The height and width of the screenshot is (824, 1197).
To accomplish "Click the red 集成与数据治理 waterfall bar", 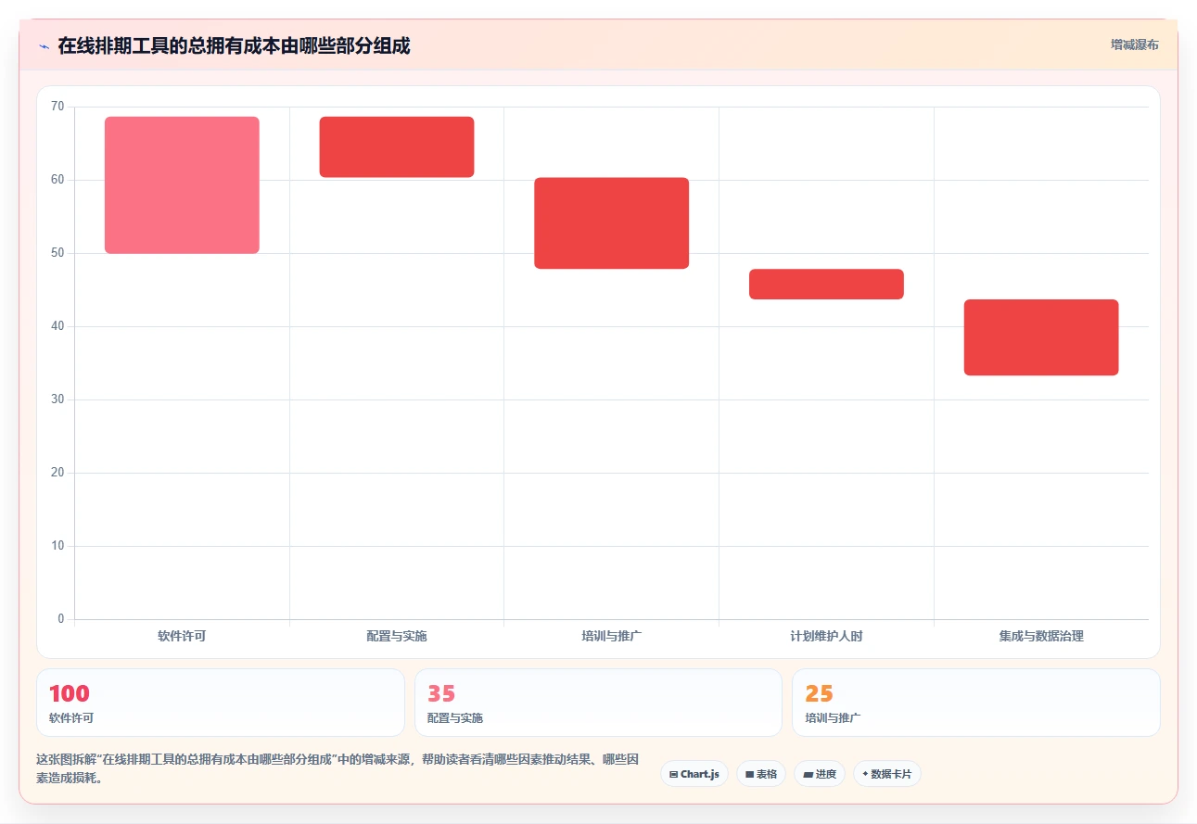I will point(1041,337).
